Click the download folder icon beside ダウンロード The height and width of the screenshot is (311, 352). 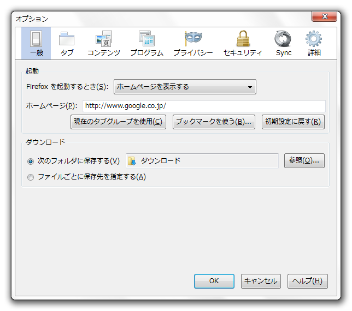tap(132, 161)
